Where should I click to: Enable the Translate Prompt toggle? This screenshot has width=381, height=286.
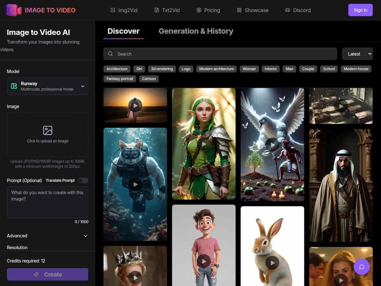(83, 180)
